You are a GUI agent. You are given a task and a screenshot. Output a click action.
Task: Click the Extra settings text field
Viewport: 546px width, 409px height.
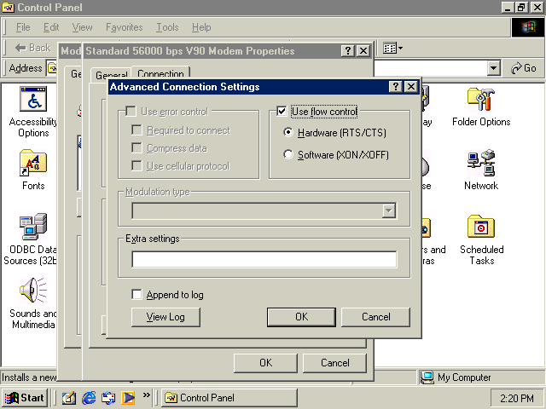264,259
